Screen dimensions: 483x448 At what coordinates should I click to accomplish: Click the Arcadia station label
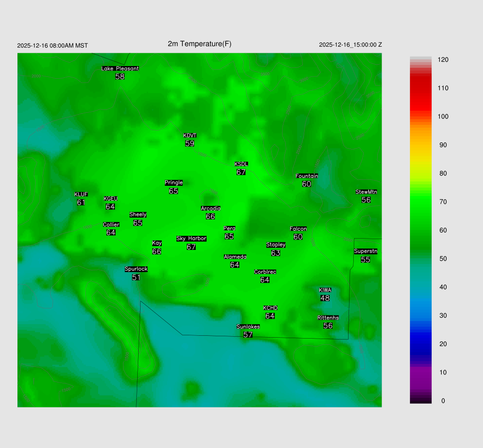(210, 208)
